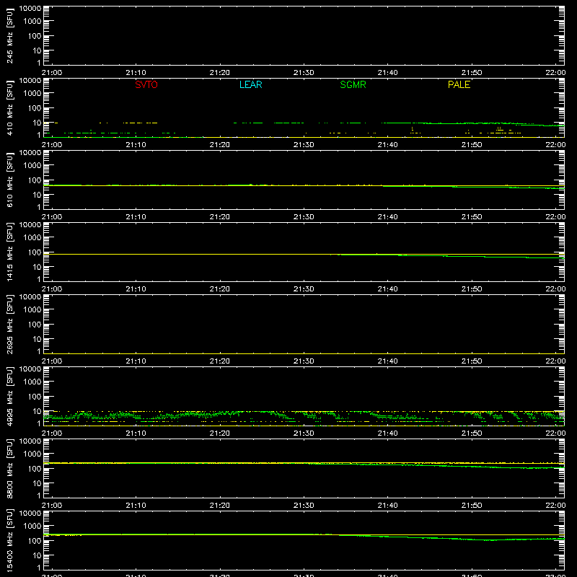
Task: Click 21:10 tick under the 1415 MHz panel
Action: point(136,289)
